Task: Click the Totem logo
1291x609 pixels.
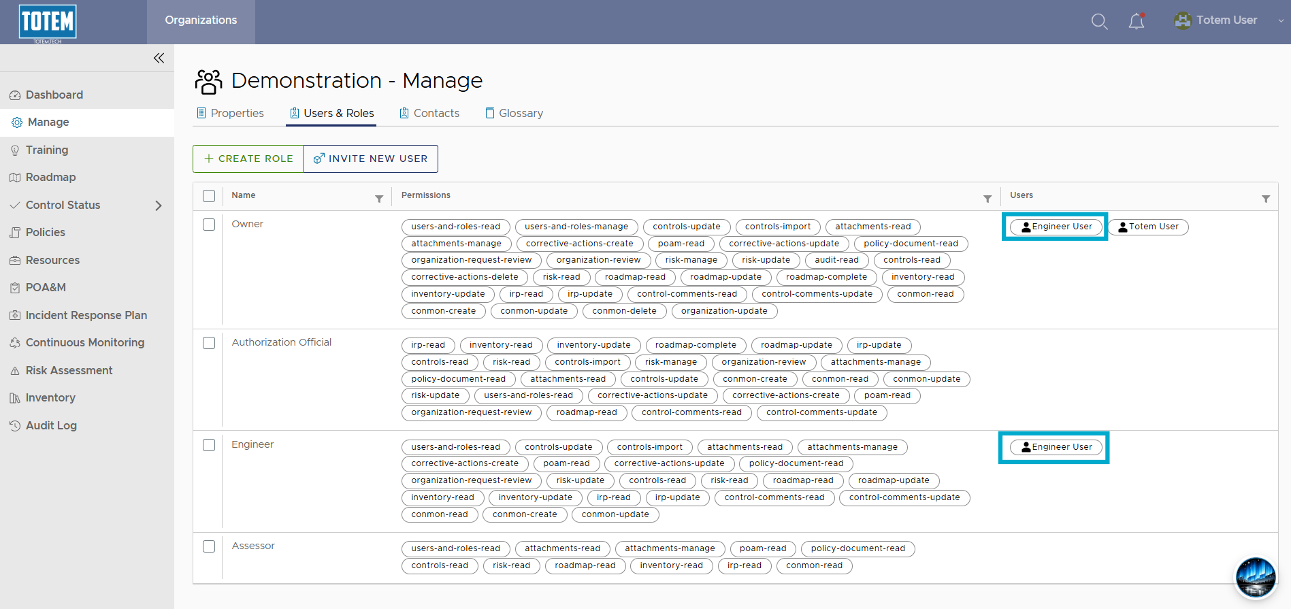Action: point(48,22)
